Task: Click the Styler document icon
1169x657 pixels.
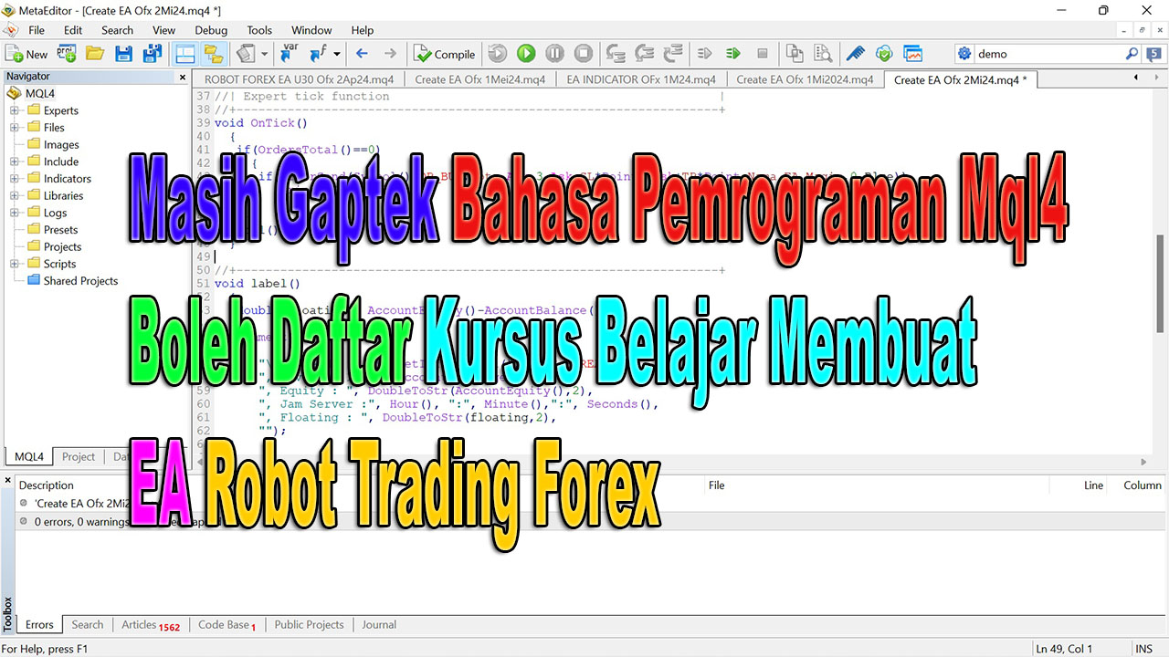Action: click(245, 54)
